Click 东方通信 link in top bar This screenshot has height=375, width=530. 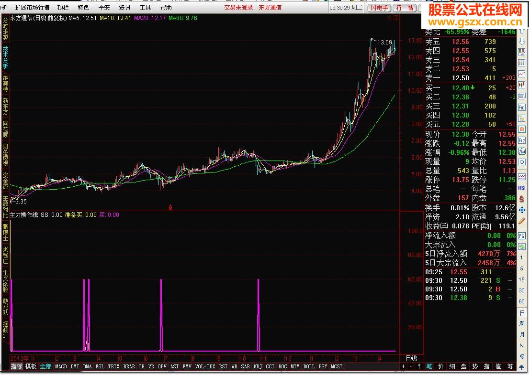[271, 8]
